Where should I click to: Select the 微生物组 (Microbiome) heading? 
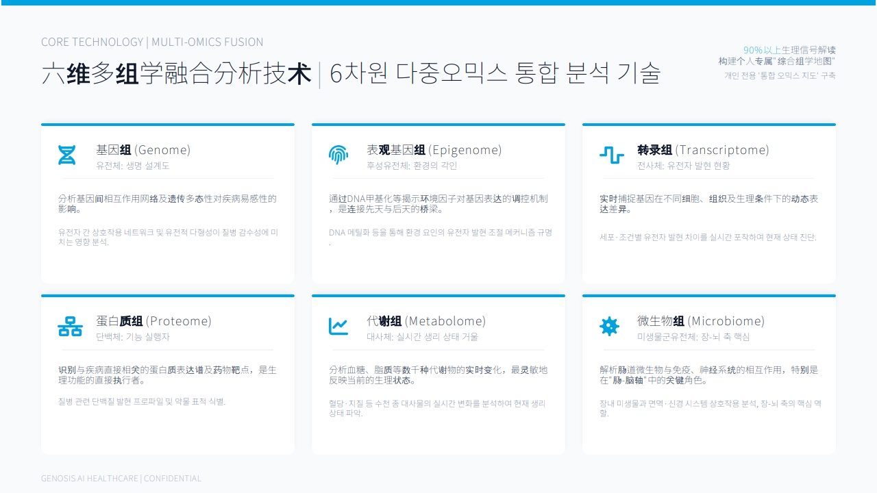[701, 321]
